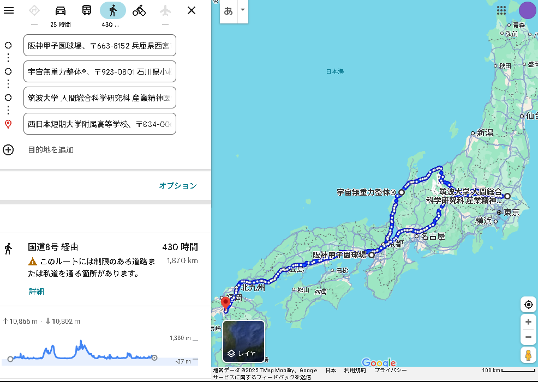
Task: Open the input method dropdown arrow
Action: pos(243,10)
